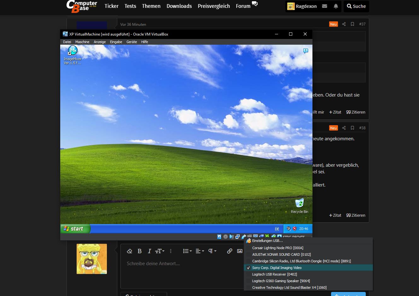Click the keyboard capture arrow icon in VirtualBox status bar
This screenshot has width=419, height=296.
click(279, 236)
